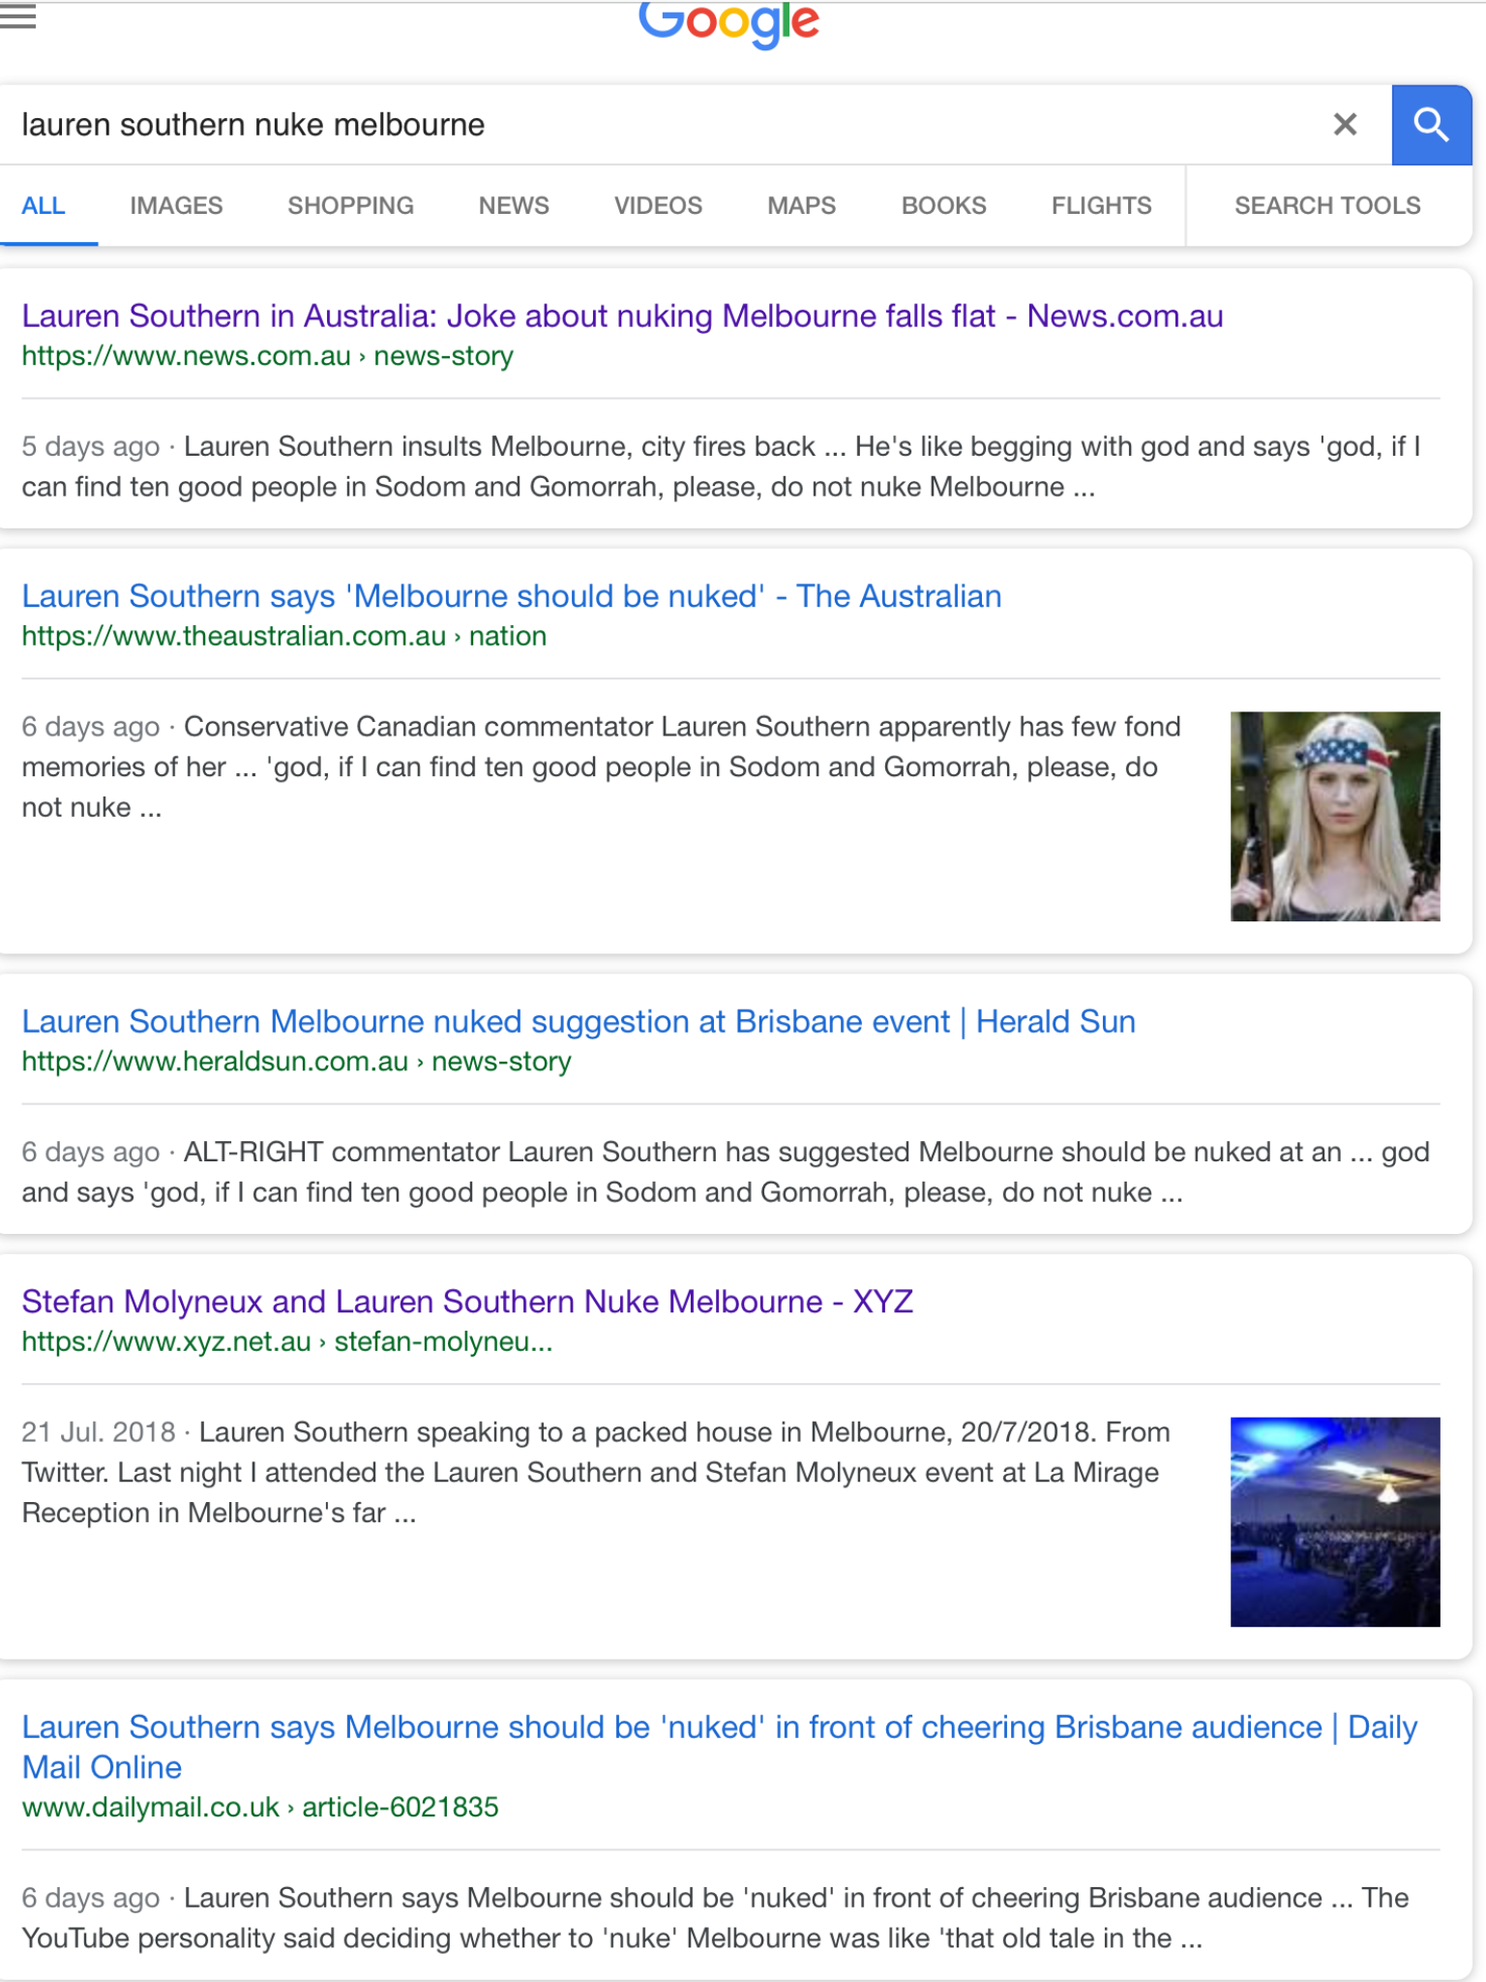The height and width of the screenshot is (1982, 1486).
Task: Open SEARCH TOOLS options
Action: (x=1327, y=206)
